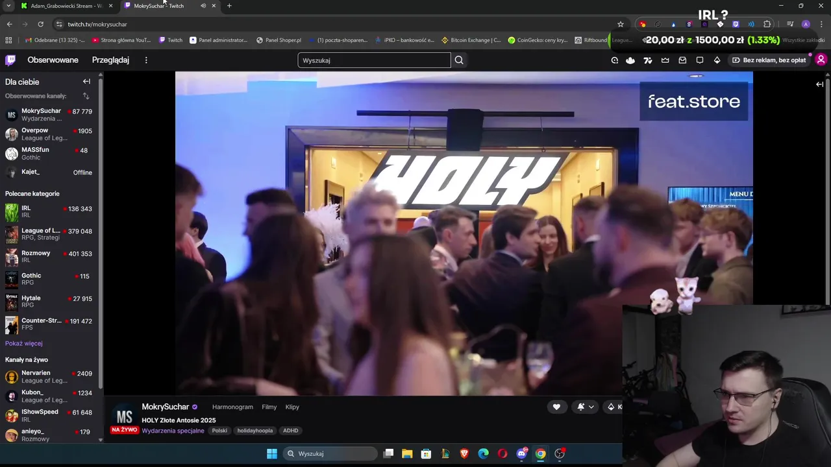This screenshot has width=831, height=467.
Task: Open Discord from the taskbar
Action: pos(521,453)
